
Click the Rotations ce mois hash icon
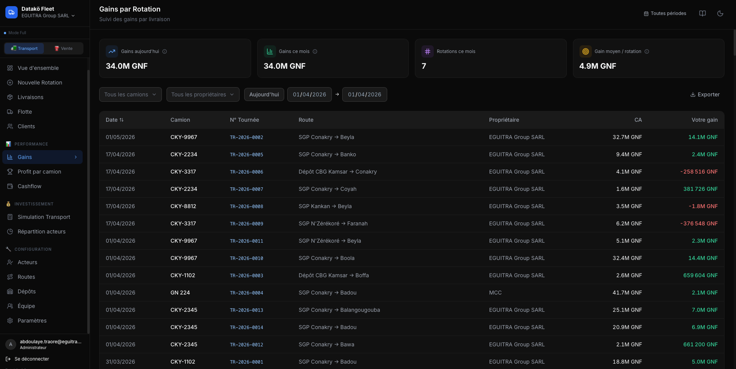427,51
